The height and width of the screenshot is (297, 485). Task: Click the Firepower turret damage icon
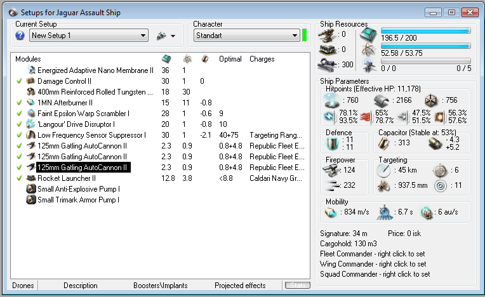tap(330, 170)
